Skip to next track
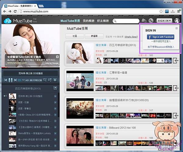 pos(15,80)
